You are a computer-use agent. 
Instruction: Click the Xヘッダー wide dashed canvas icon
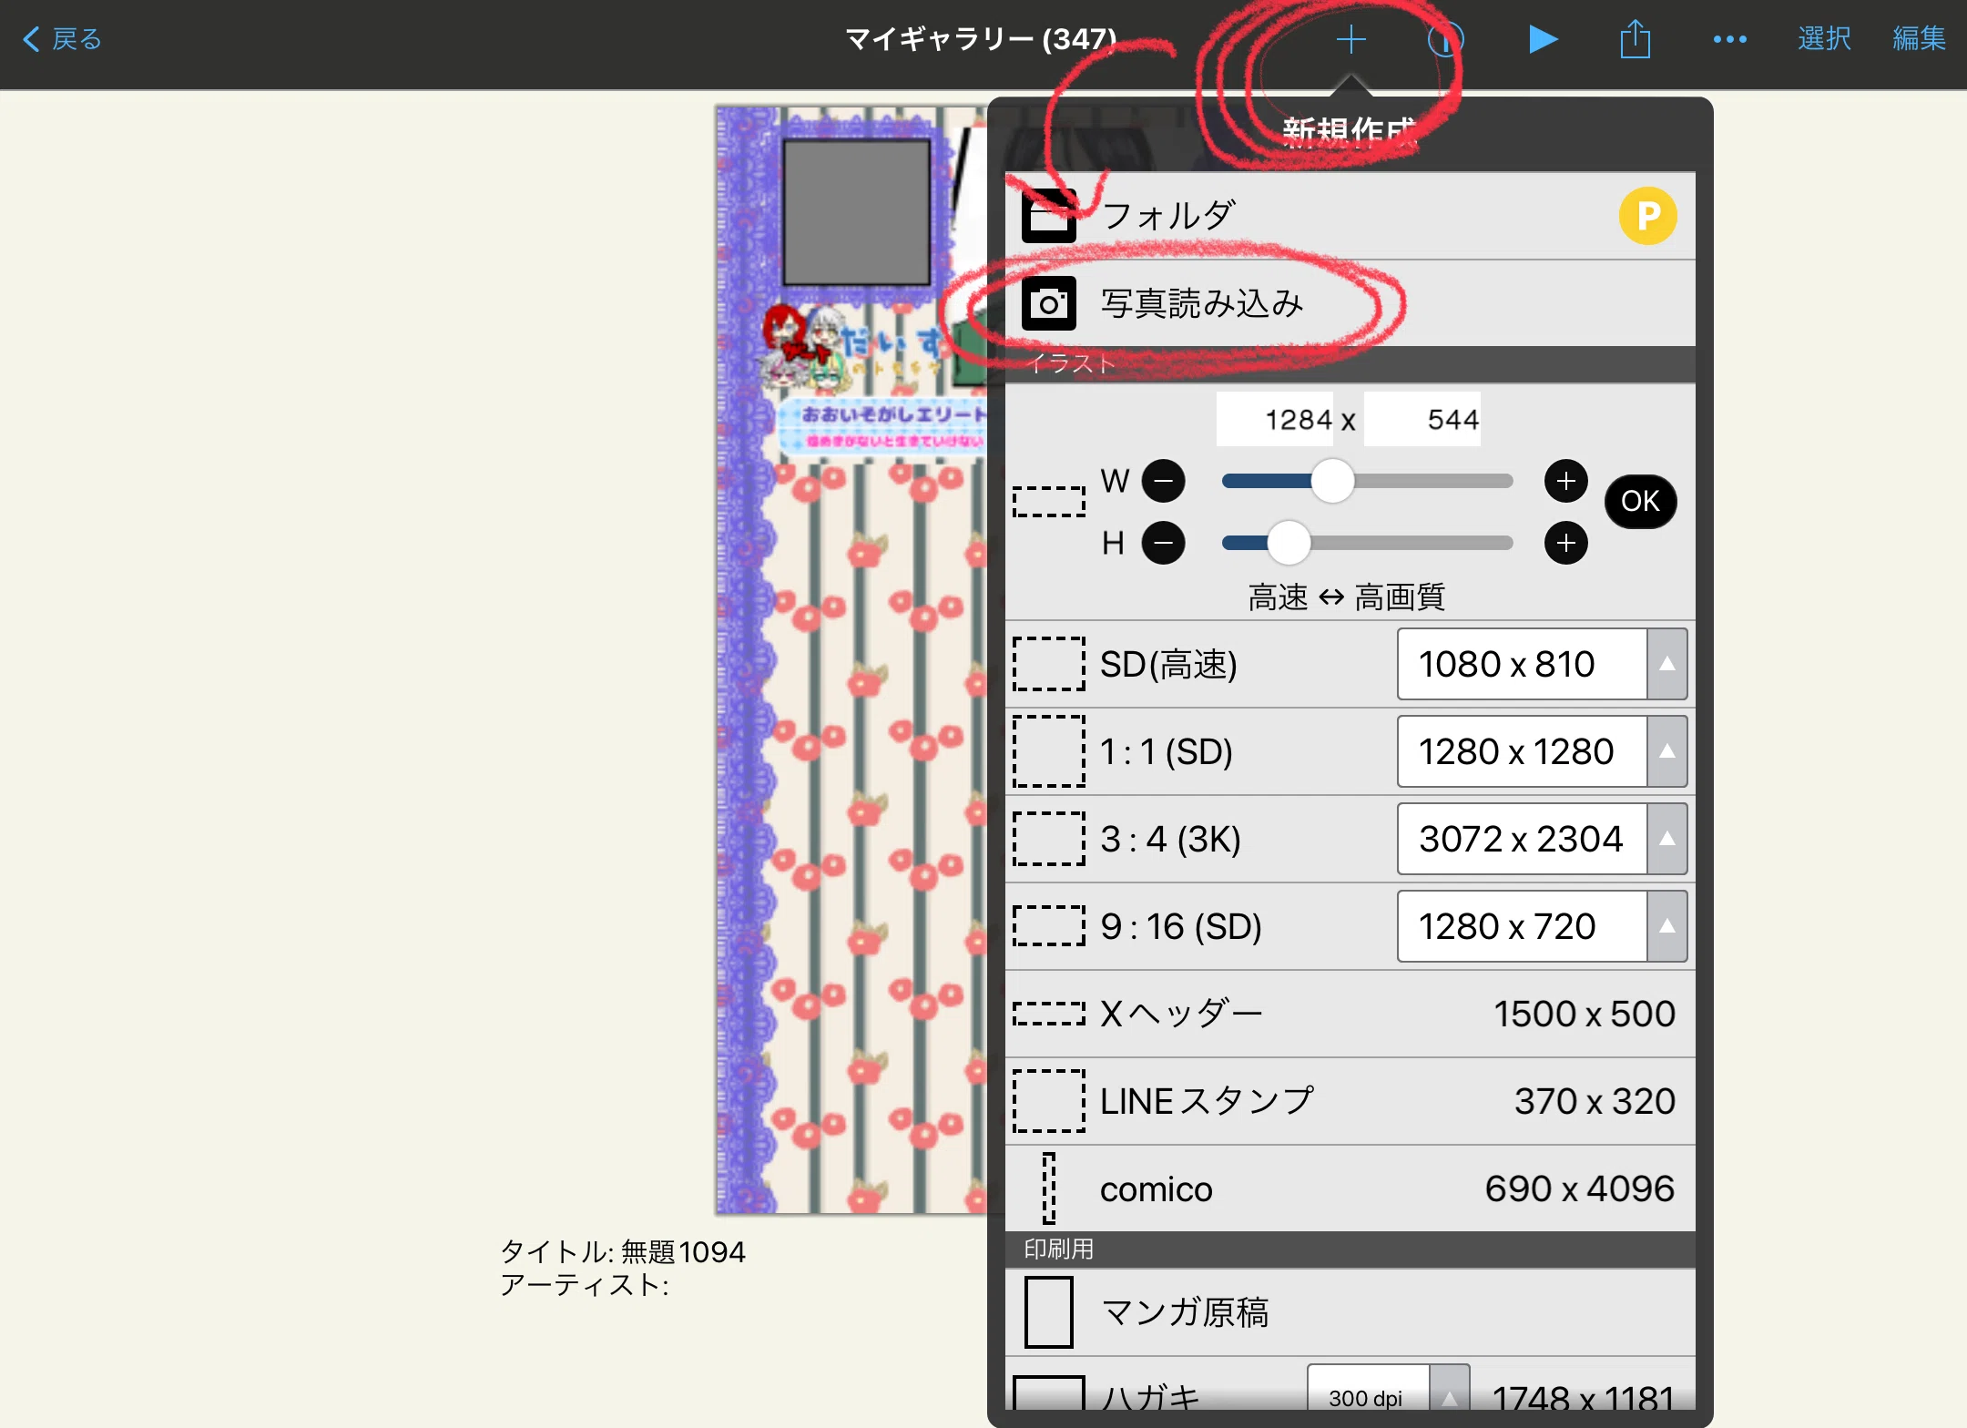(1049, 1014)
